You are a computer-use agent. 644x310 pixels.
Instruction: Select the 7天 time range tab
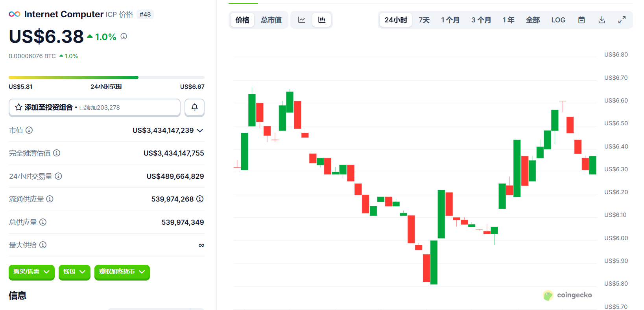coord(424,20)
